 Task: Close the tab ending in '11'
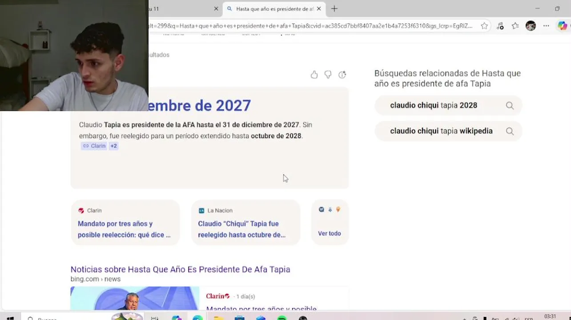216,8
